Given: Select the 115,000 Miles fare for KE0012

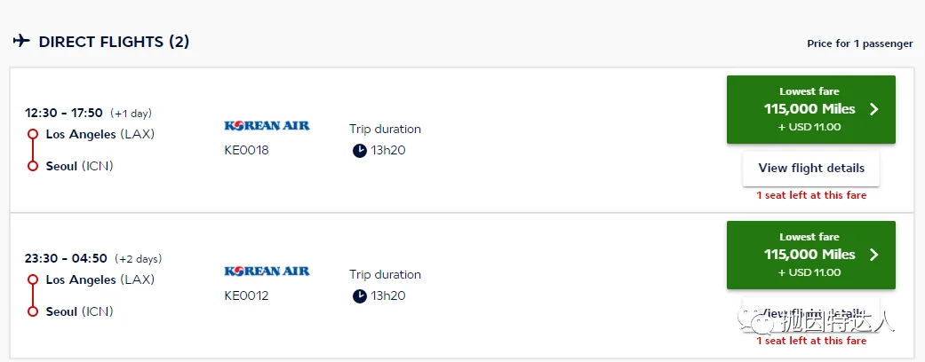Looking at the screenshot, I should pyautogui.click(x=811, y=255).
